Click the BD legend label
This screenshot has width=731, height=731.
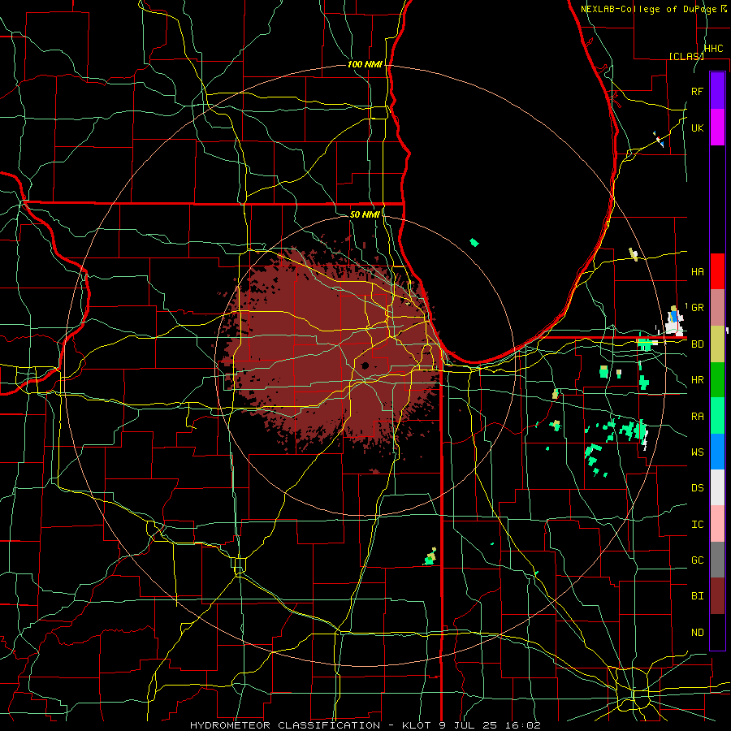click(x=697, y=344)
